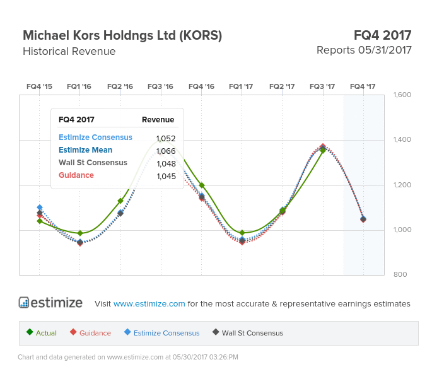Click the 1,066 revenue value

[166, 151]
